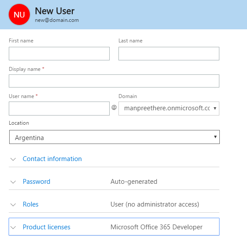Screen dimensions: 247x242
Task: Open the Contact information link
Action: coord(52,159)
